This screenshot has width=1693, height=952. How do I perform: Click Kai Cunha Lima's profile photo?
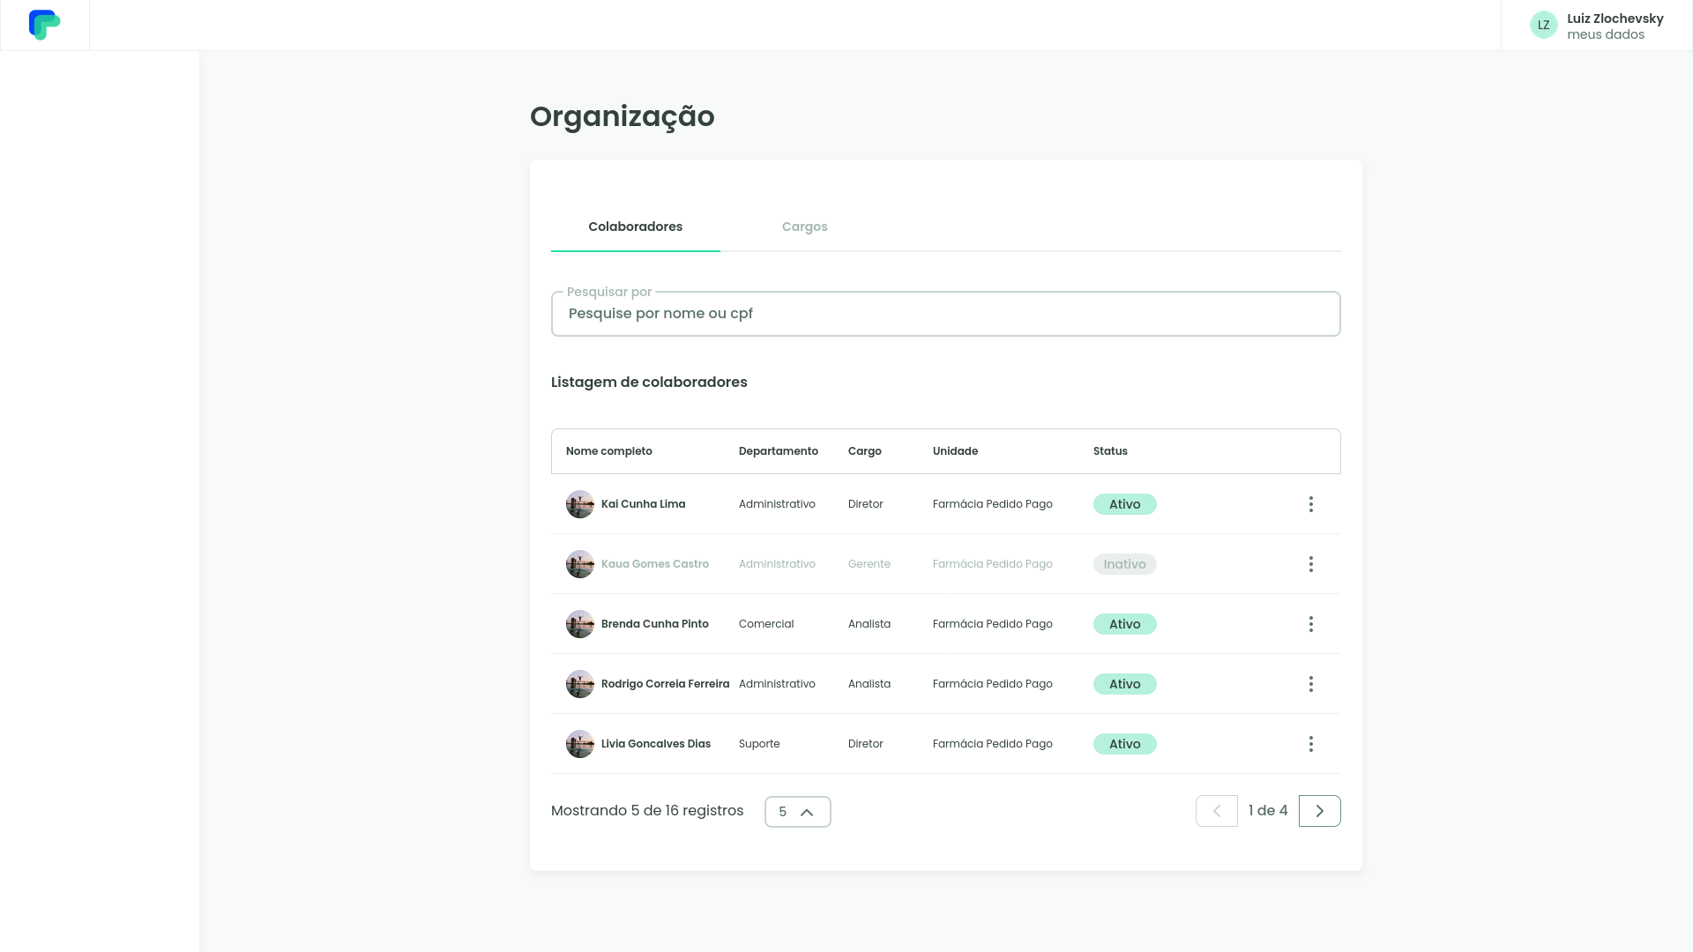click(x=579, y=504)
